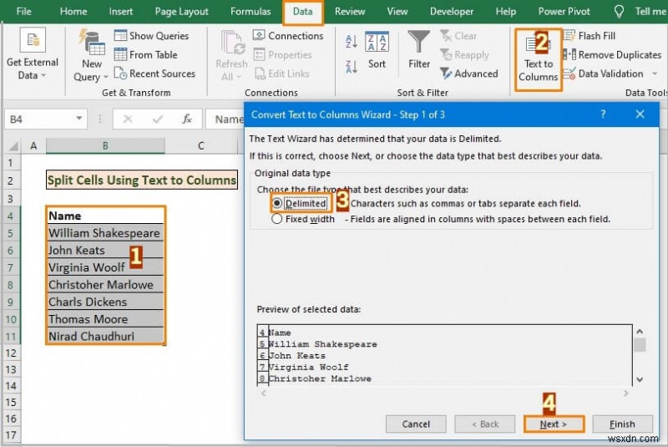668x447 pixels.
Task: Select the Fixed width radio option
Action: [x=277, y=219]
